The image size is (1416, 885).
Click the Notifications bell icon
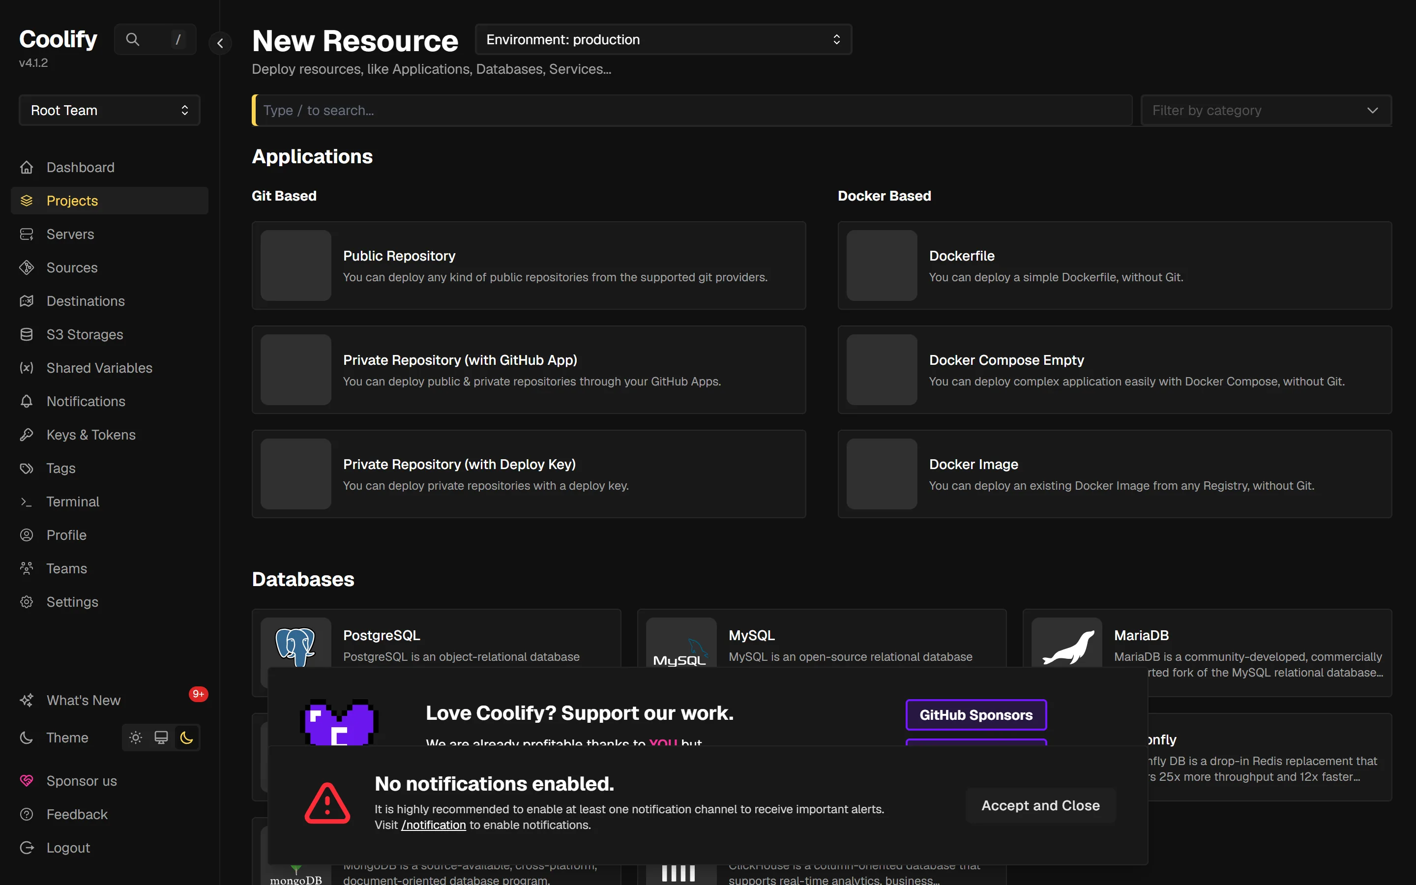(x=27, y=401)
